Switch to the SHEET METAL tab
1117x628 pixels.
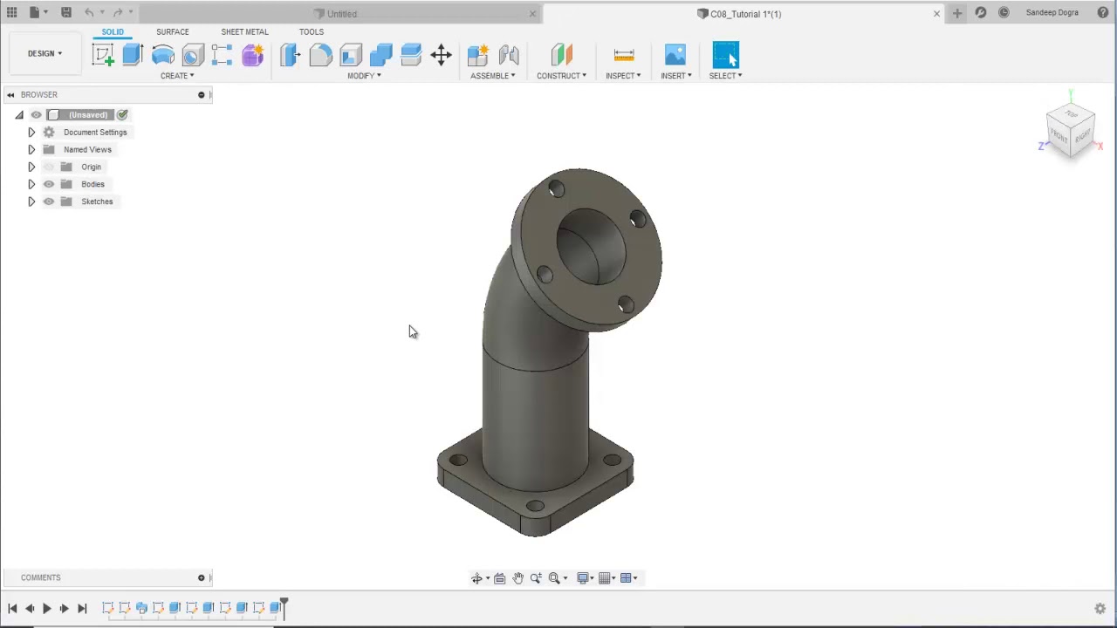[x=244, y=31]
